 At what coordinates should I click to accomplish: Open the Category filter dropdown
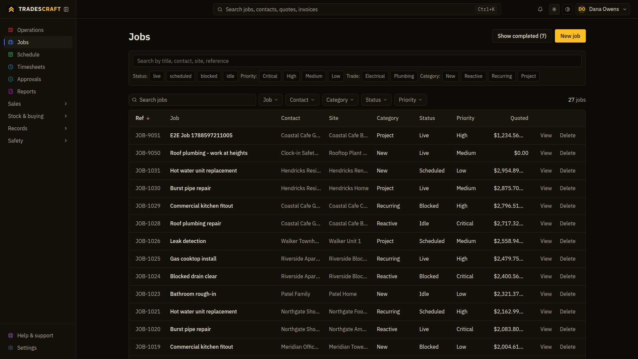click(340, 100)
